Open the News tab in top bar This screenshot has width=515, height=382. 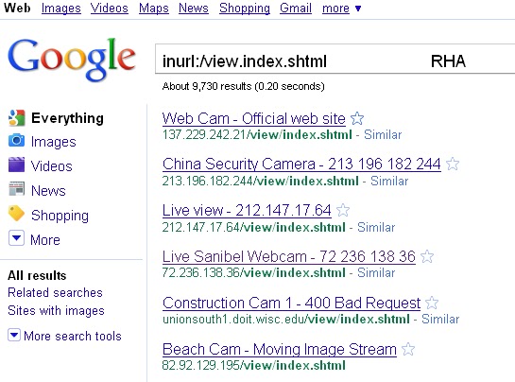(x=194, y=8)
